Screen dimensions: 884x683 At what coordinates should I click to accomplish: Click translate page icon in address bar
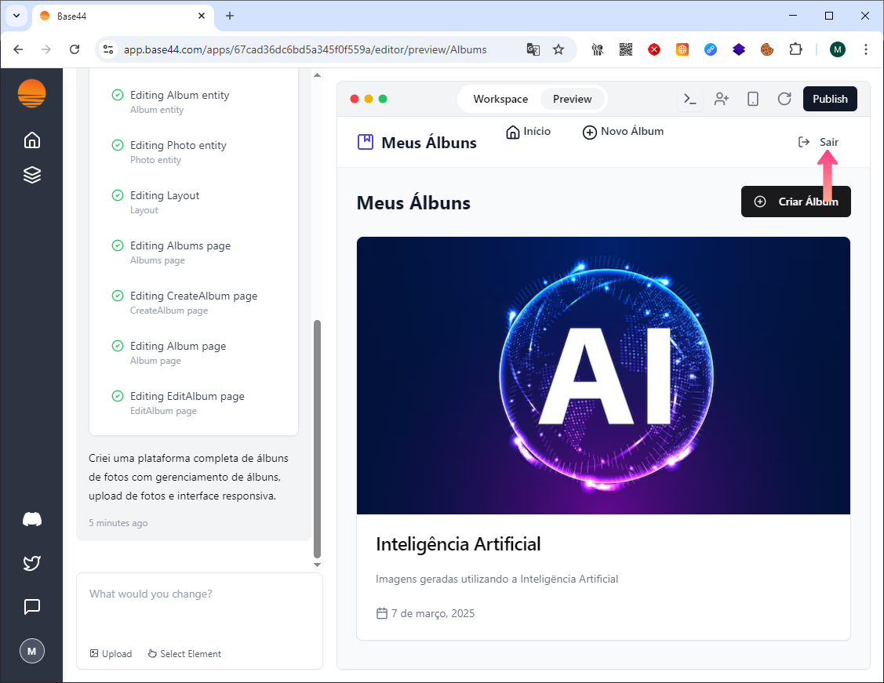[533, 49]
